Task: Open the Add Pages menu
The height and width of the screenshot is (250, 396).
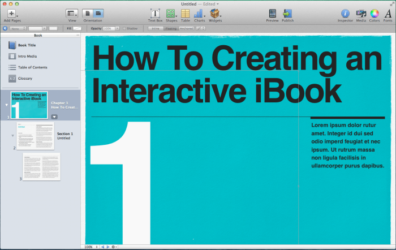Action: point(11,13)
